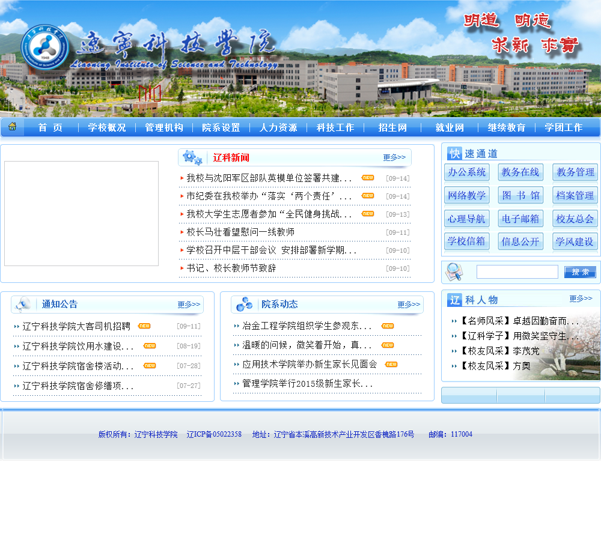The height and width of the screenshot is (546, 601).
Task: Click 更多>> in 辽科人物 section
Action: [581, 299]
